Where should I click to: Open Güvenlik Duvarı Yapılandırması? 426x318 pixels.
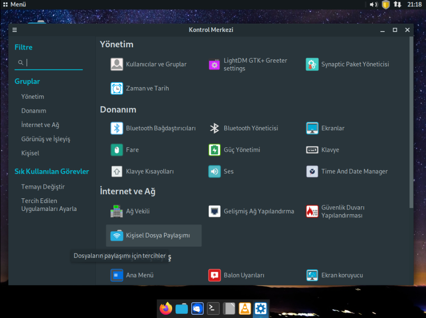(x=335, y=211)
